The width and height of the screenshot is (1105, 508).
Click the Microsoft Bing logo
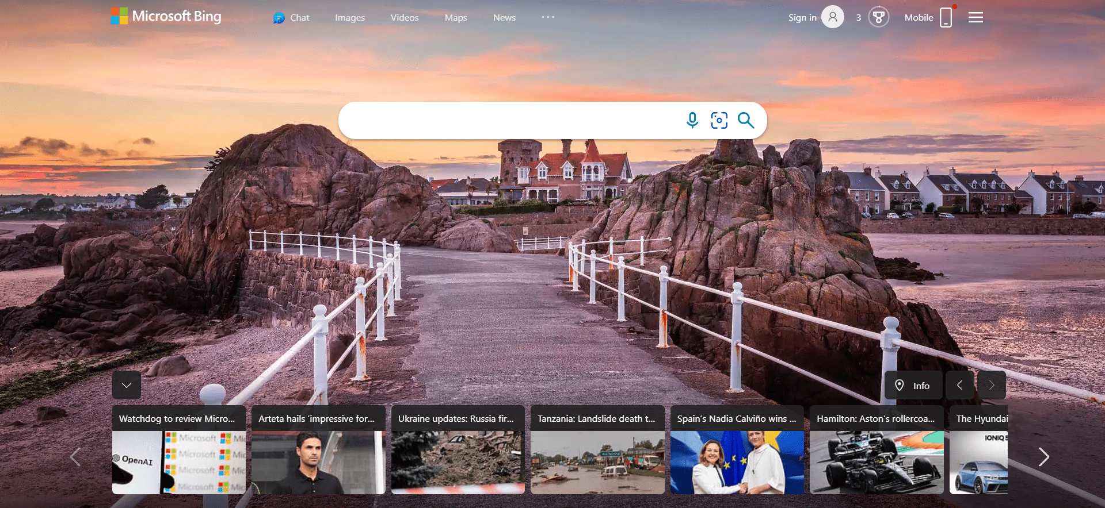point(166,17)
